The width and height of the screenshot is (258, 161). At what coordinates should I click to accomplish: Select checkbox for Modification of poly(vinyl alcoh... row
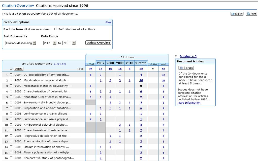click(x=11, y=80)
